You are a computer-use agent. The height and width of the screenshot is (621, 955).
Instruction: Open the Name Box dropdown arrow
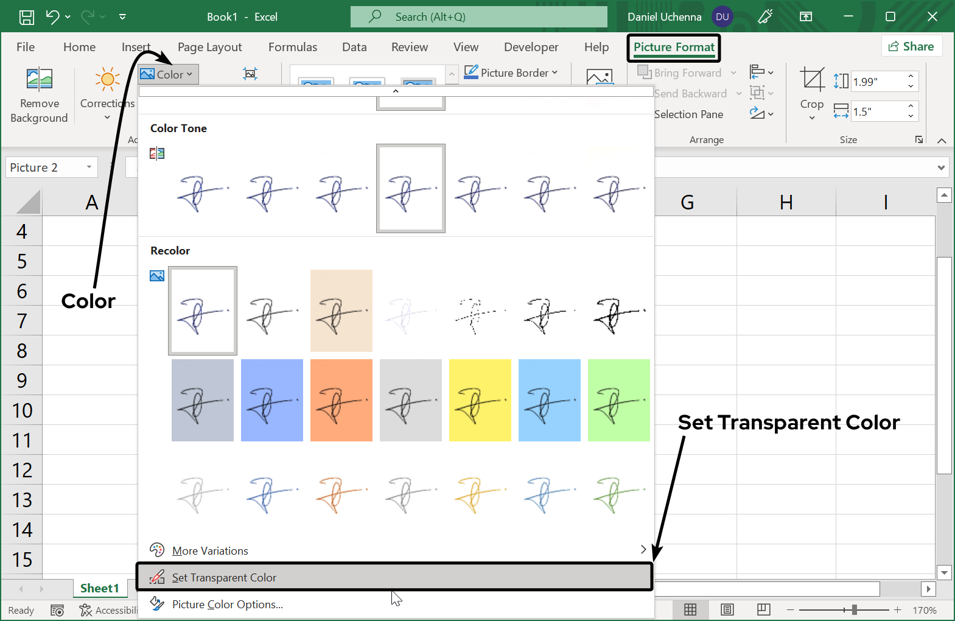(89, 167)
